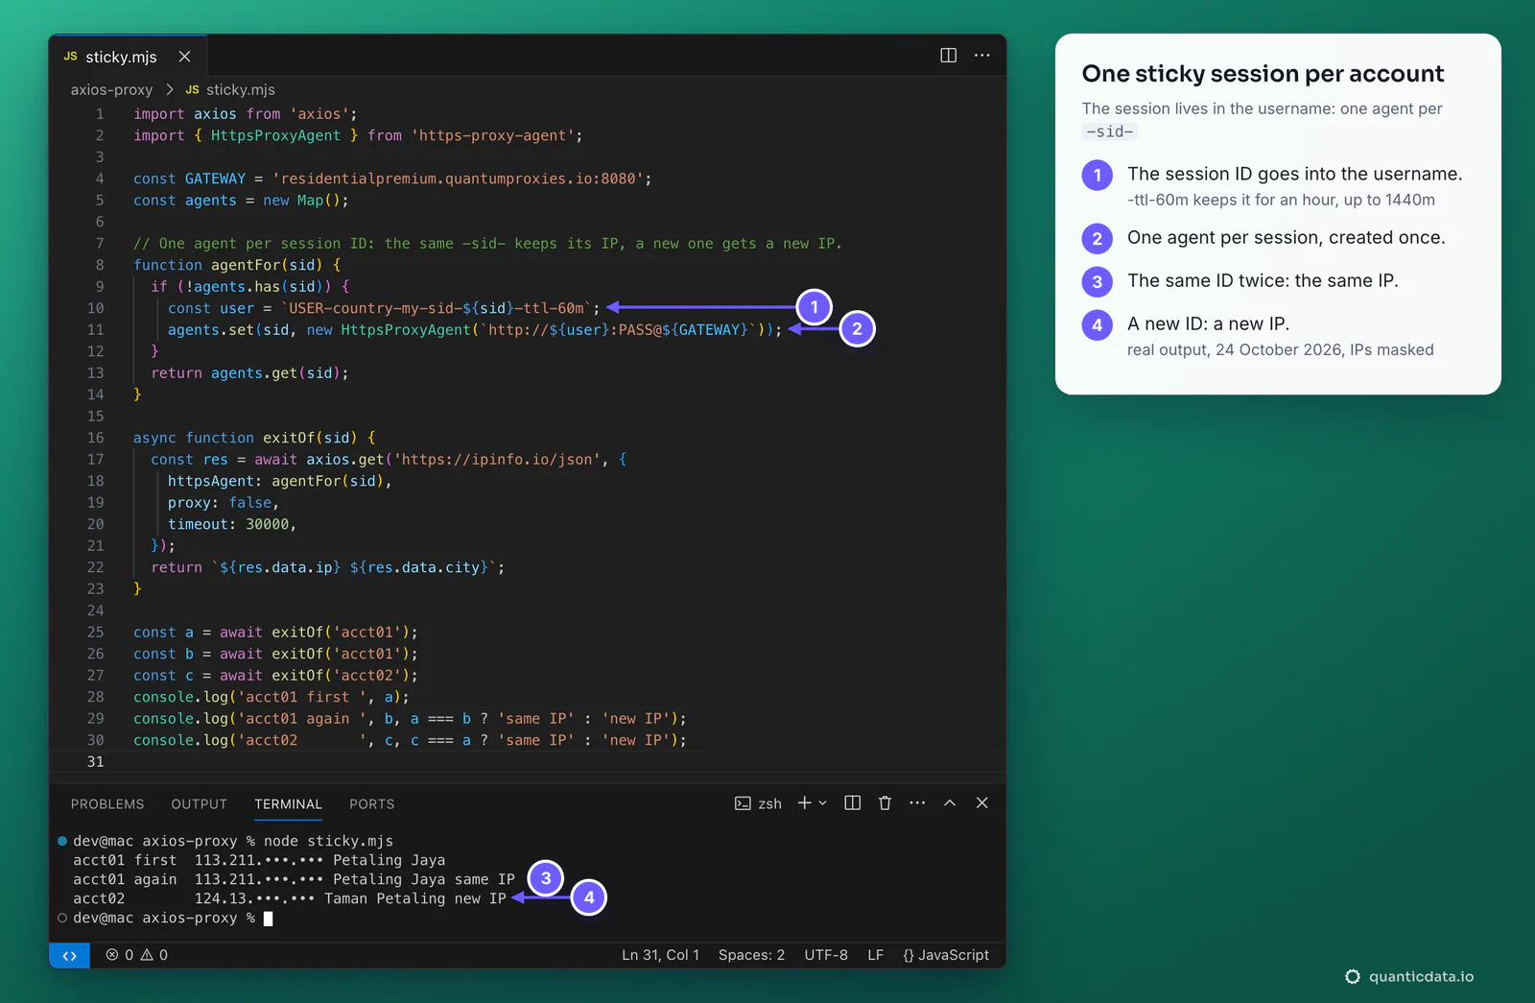Open terminal panel more actions menu

(917, 803)
